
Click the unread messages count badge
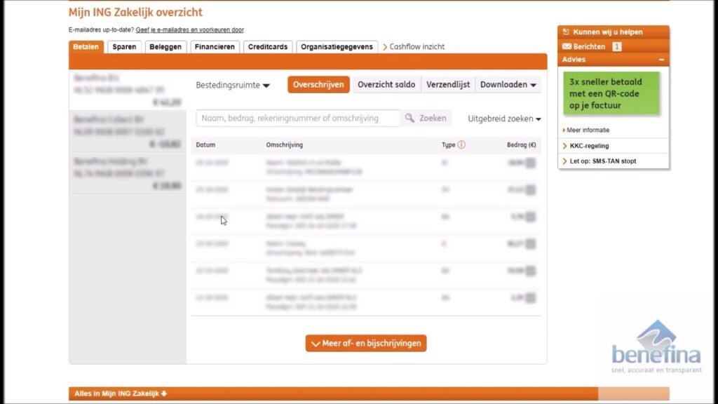tap(617, 47)
